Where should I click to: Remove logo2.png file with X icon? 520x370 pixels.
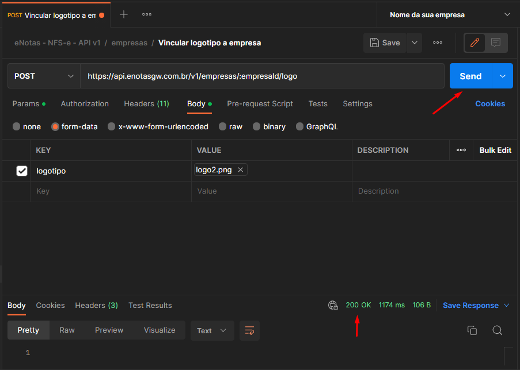pos(241,170)
